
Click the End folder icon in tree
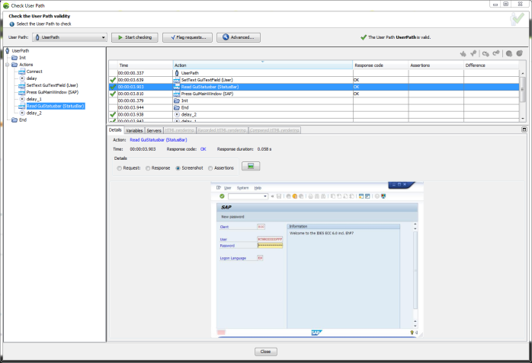pos(14,119)
